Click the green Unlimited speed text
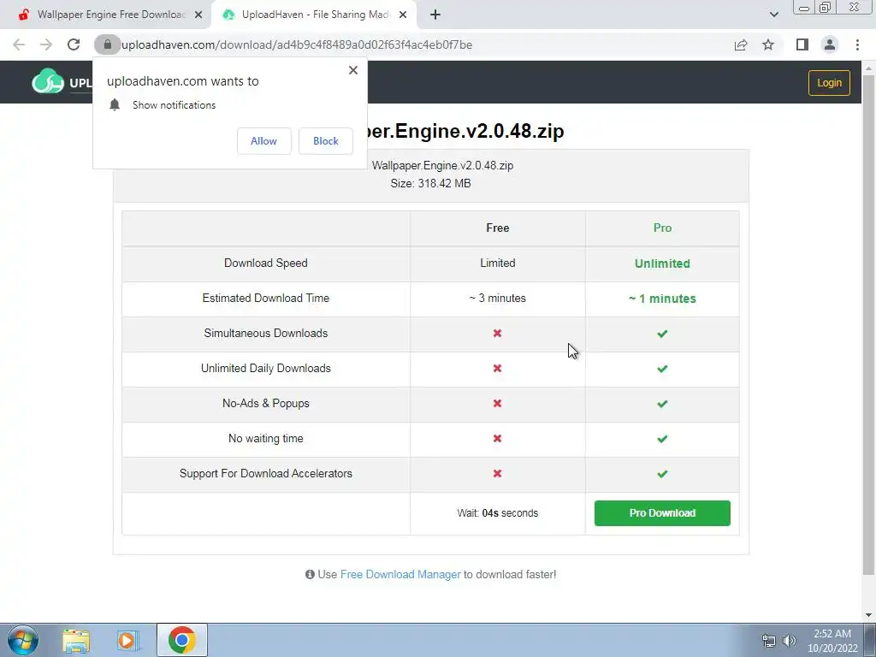The height and width of the screenshot is (657, 876). [x=662, y=263]
